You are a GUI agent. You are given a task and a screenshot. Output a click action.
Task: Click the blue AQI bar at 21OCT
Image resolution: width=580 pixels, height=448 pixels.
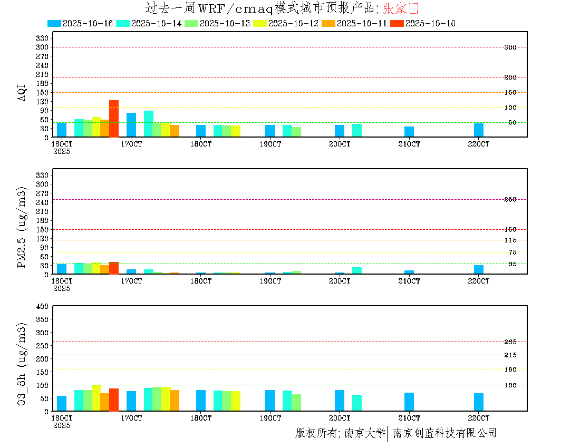pyautogui.click(x=409, y=132)
